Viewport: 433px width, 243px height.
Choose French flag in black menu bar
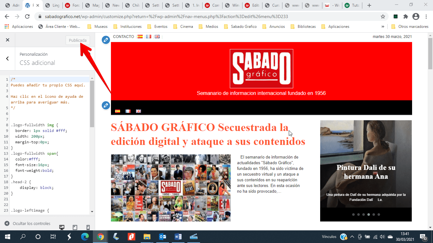click(128, 111)
